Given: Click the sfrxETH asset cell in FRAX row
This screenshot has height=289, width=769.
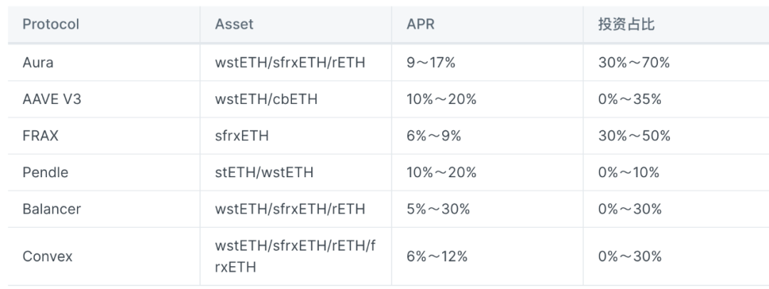Looking at the screenshot, I should click(x=242, y=136).
